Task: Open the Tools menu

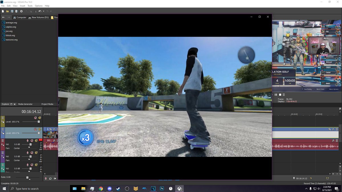Action: point(30,6)
